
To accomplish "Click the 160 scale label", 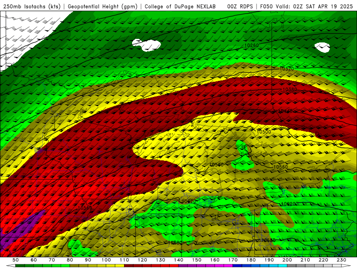I will (215, 260).
